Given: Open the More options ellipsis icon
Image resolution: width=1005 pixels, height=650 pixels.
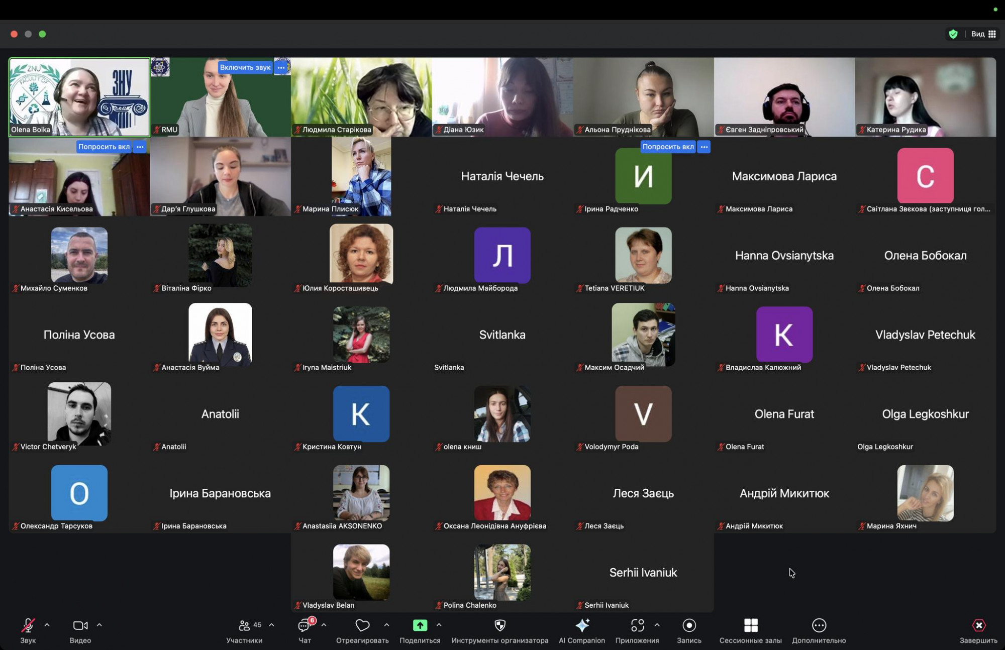Looking at the screenshot, I should coord(819,625).
